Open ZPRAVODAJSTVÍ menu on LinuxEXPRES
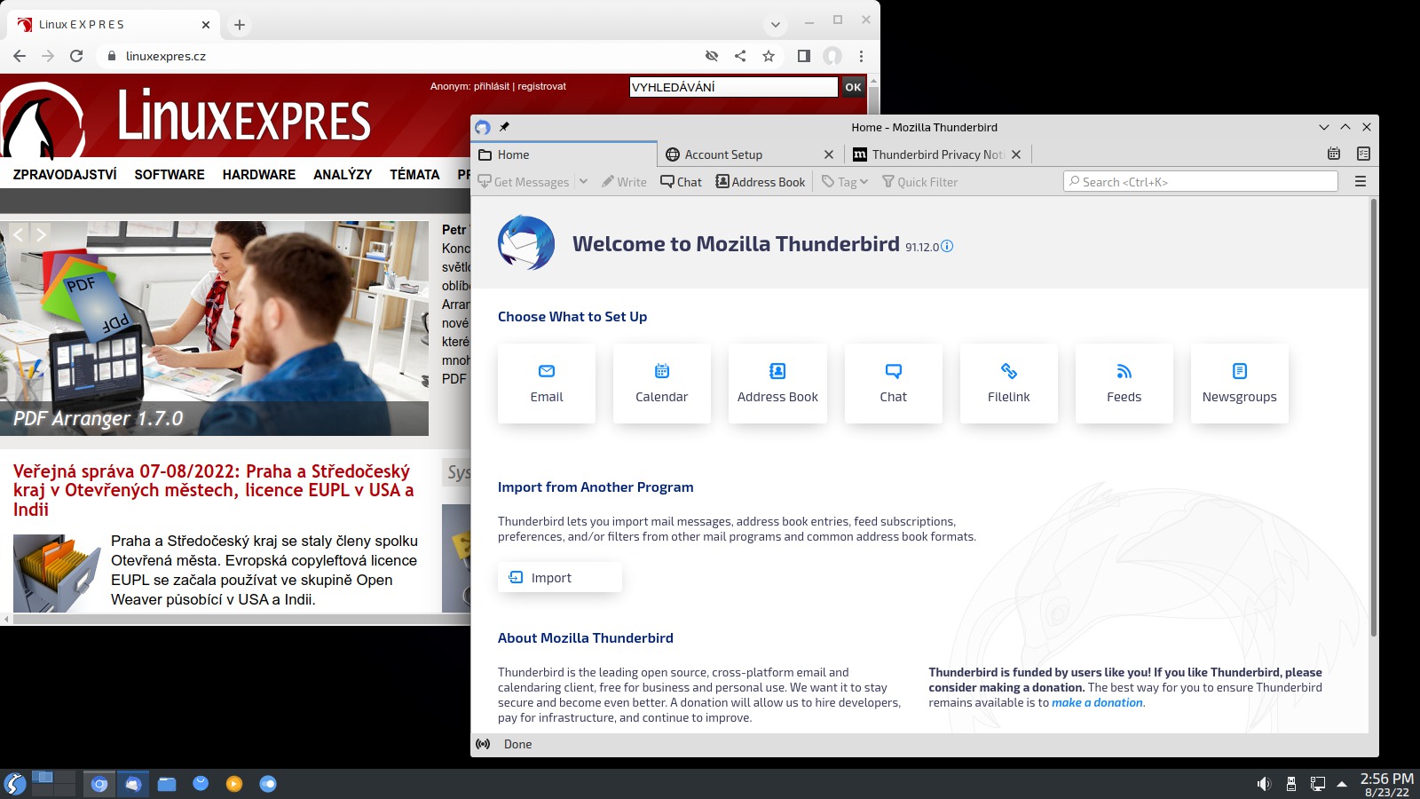 click(65, 175)
